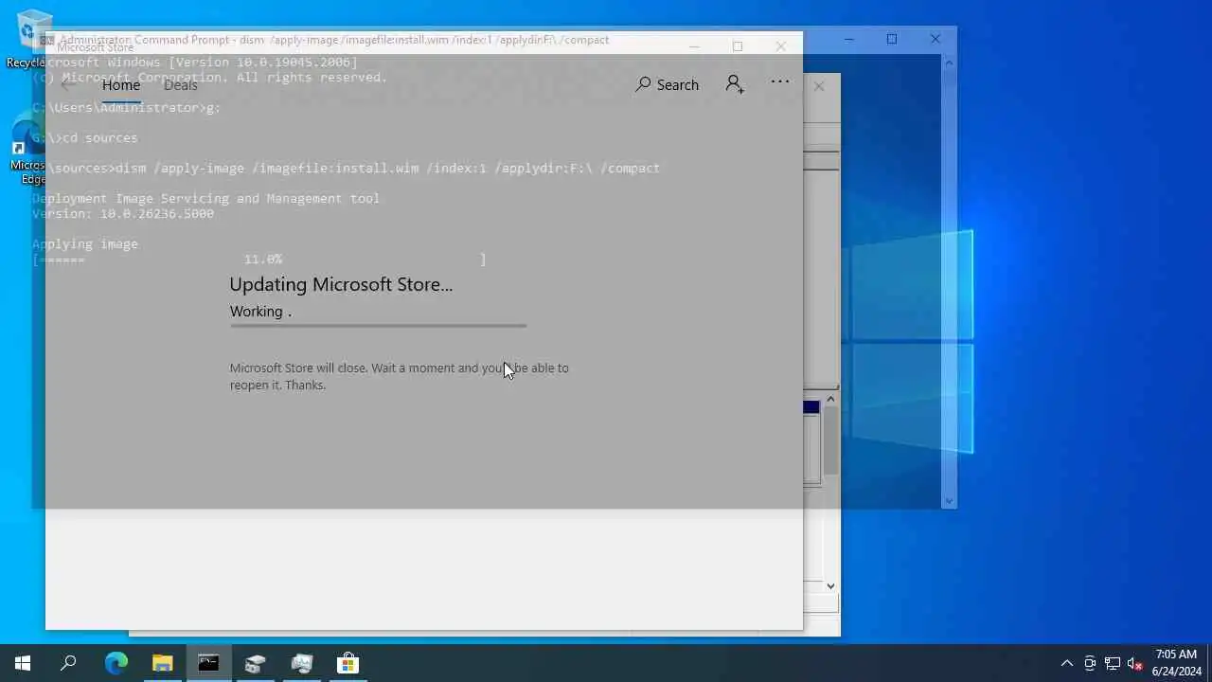Click the 'Updating Microsoft Store...' heading
This screenshot has height=682, width=1212.
point(341,284)
